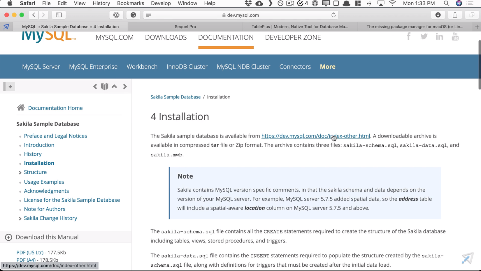The height and width of the screenshot is (271, 481).
Task: Visit MySQL's YouTube channel
Action: coord(455,36)
